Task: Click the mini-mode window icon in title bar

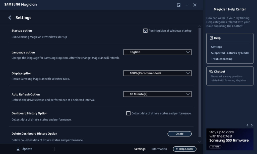Action: [179, 5]
